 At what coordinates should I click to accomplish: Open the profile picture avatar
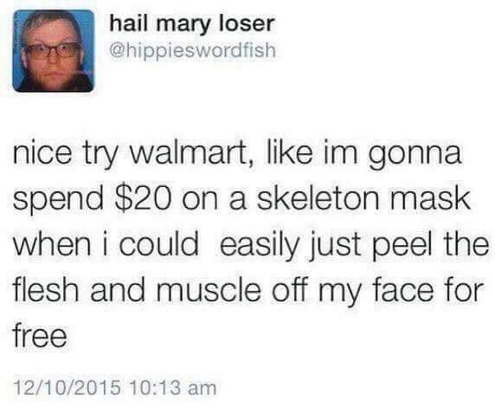(54, 51)
